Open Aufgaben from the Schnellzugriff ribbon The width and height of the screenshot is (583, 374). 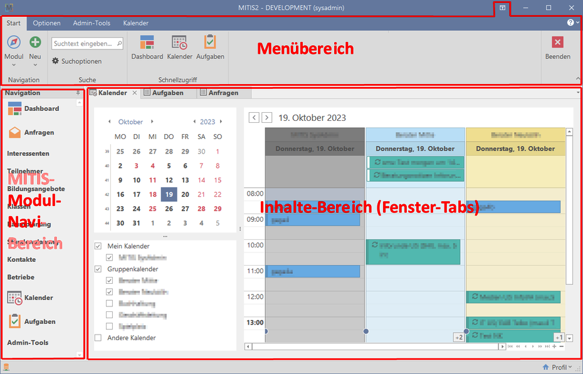[210, 43]
